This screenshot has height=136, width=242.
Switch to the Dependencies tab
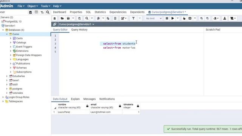click(x=118, y=12)
